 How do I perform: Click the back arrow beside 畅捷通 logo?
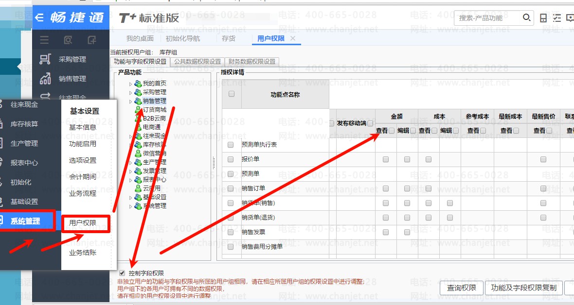coord(40,18)
